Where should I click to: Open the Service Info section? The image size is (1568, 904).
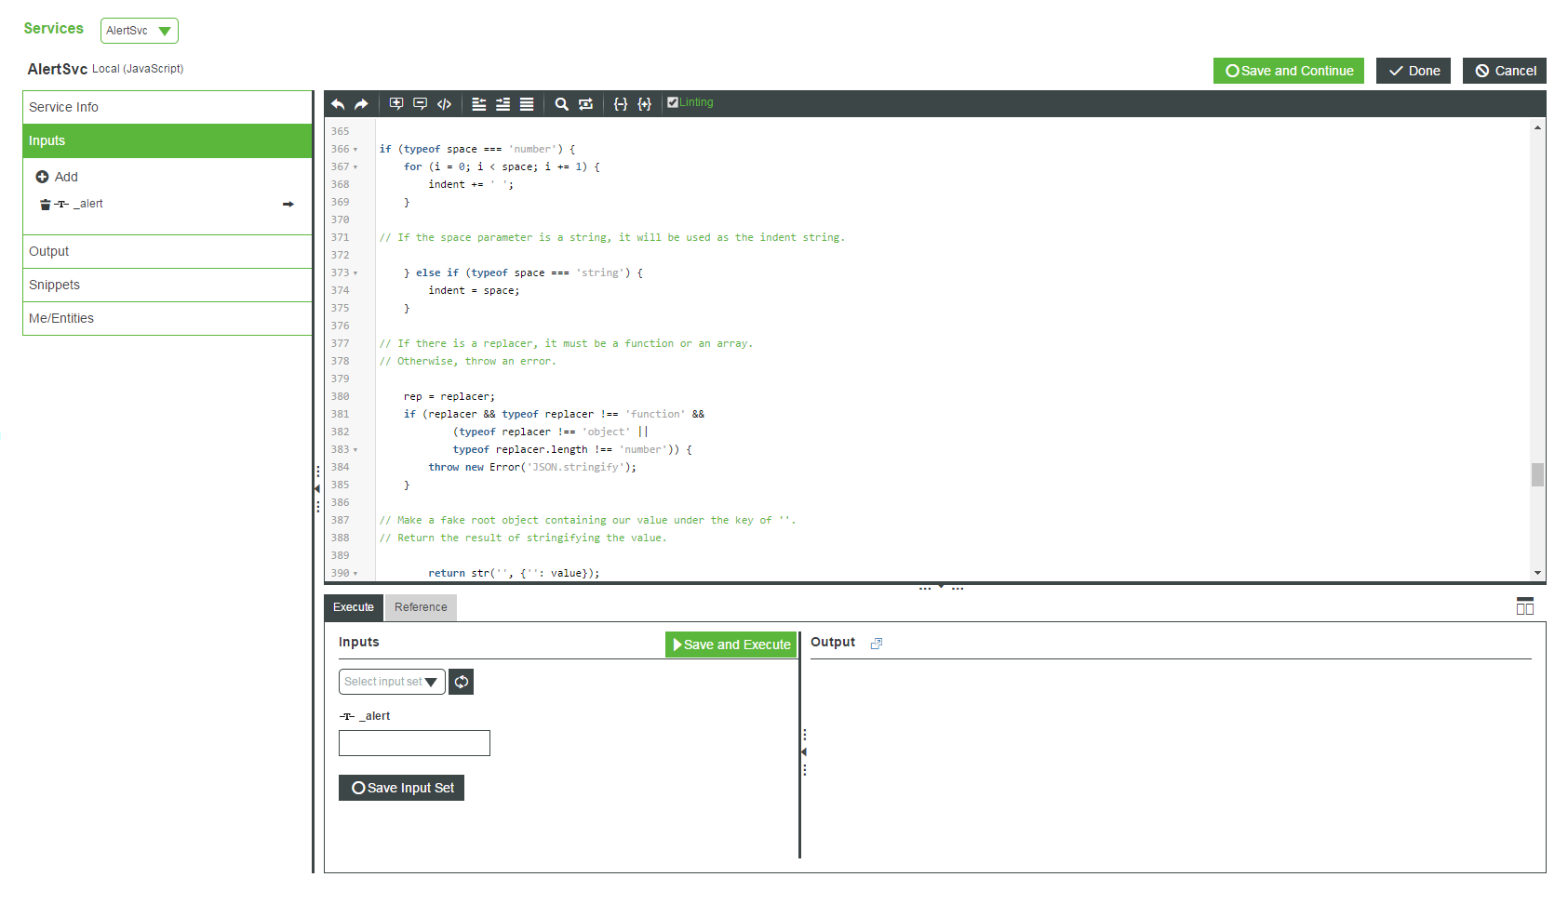coord(168,107)
